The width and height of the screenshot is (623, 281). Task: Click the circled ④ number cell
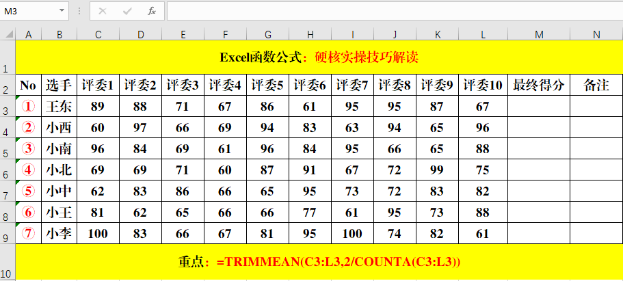[x=29, y=170]
